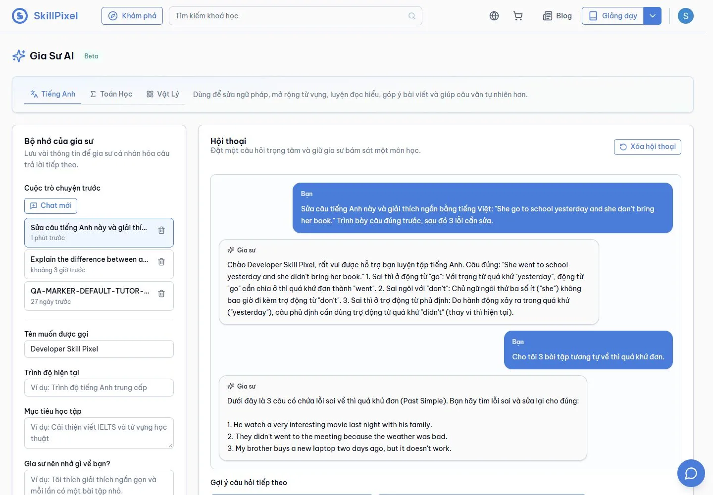The width and height of the screenshot is (713, 495).
Task: Click exercise line 'My brother buys a new laptop'
Action: click(x=339, y=448)
